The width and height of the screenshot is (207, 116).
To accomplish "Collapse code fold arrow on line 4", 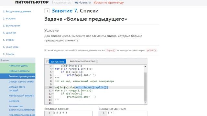I will [53, 69].
